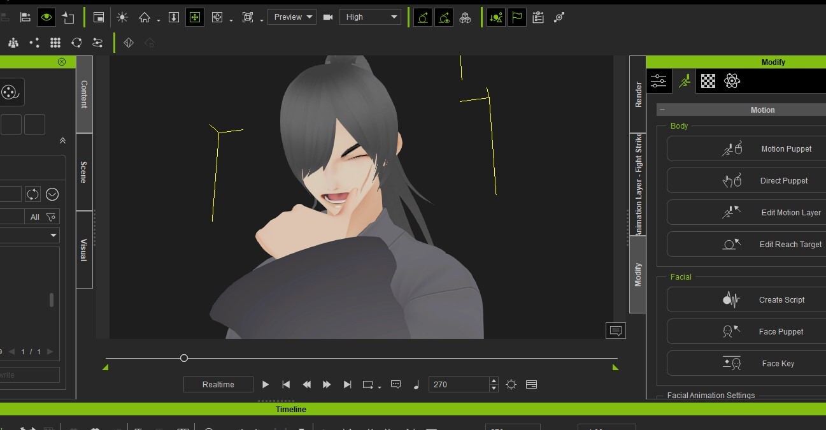Open the playback settings gear icon
The height and width of the screenshot is (430, 826).
click(x=511, y=384)
